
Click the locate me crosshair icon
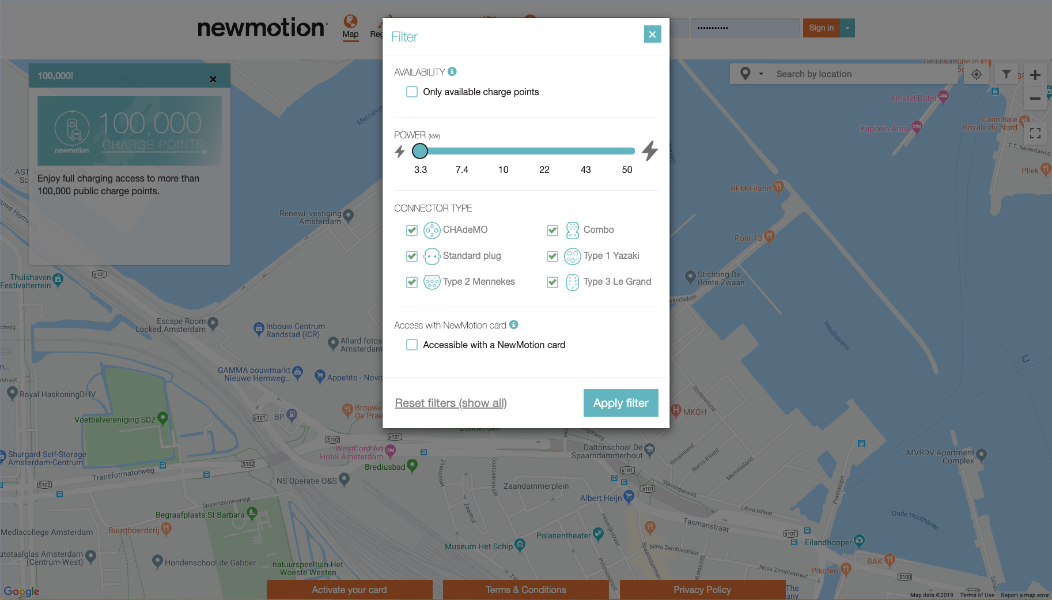point(977,74)
